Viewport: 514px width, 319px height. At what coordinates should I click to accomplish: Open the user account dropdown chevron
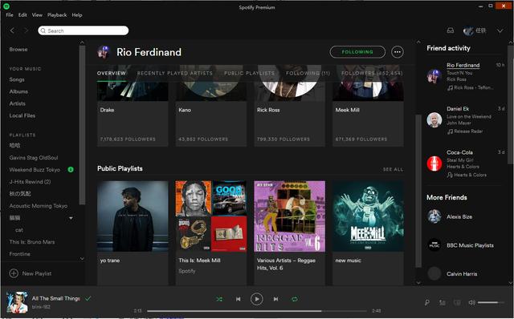[x=500, y=30]
